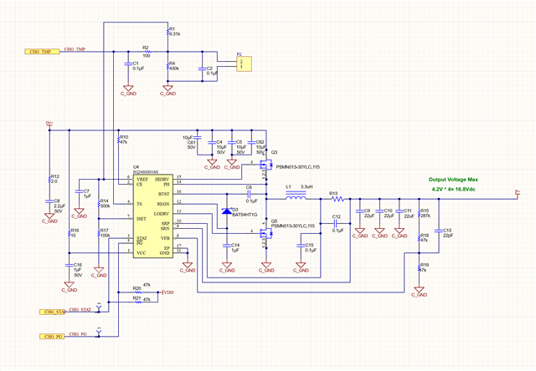Select the R15 feedback resistor symbol
Screen dimensions: 536x371
(x=419, y=213)
